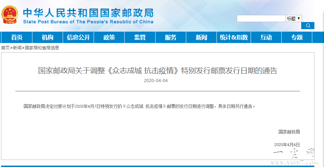The width and height of the screenshot is (324, 167).
Task: Open the 首页 navigation tab
Action: tap(17, 37)
